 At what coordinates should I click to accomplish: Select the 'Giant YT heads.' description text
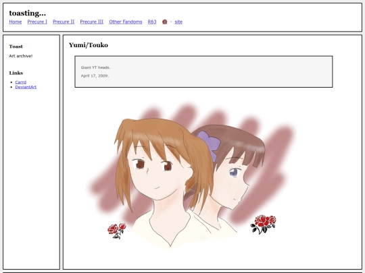[x=96, y=67]
